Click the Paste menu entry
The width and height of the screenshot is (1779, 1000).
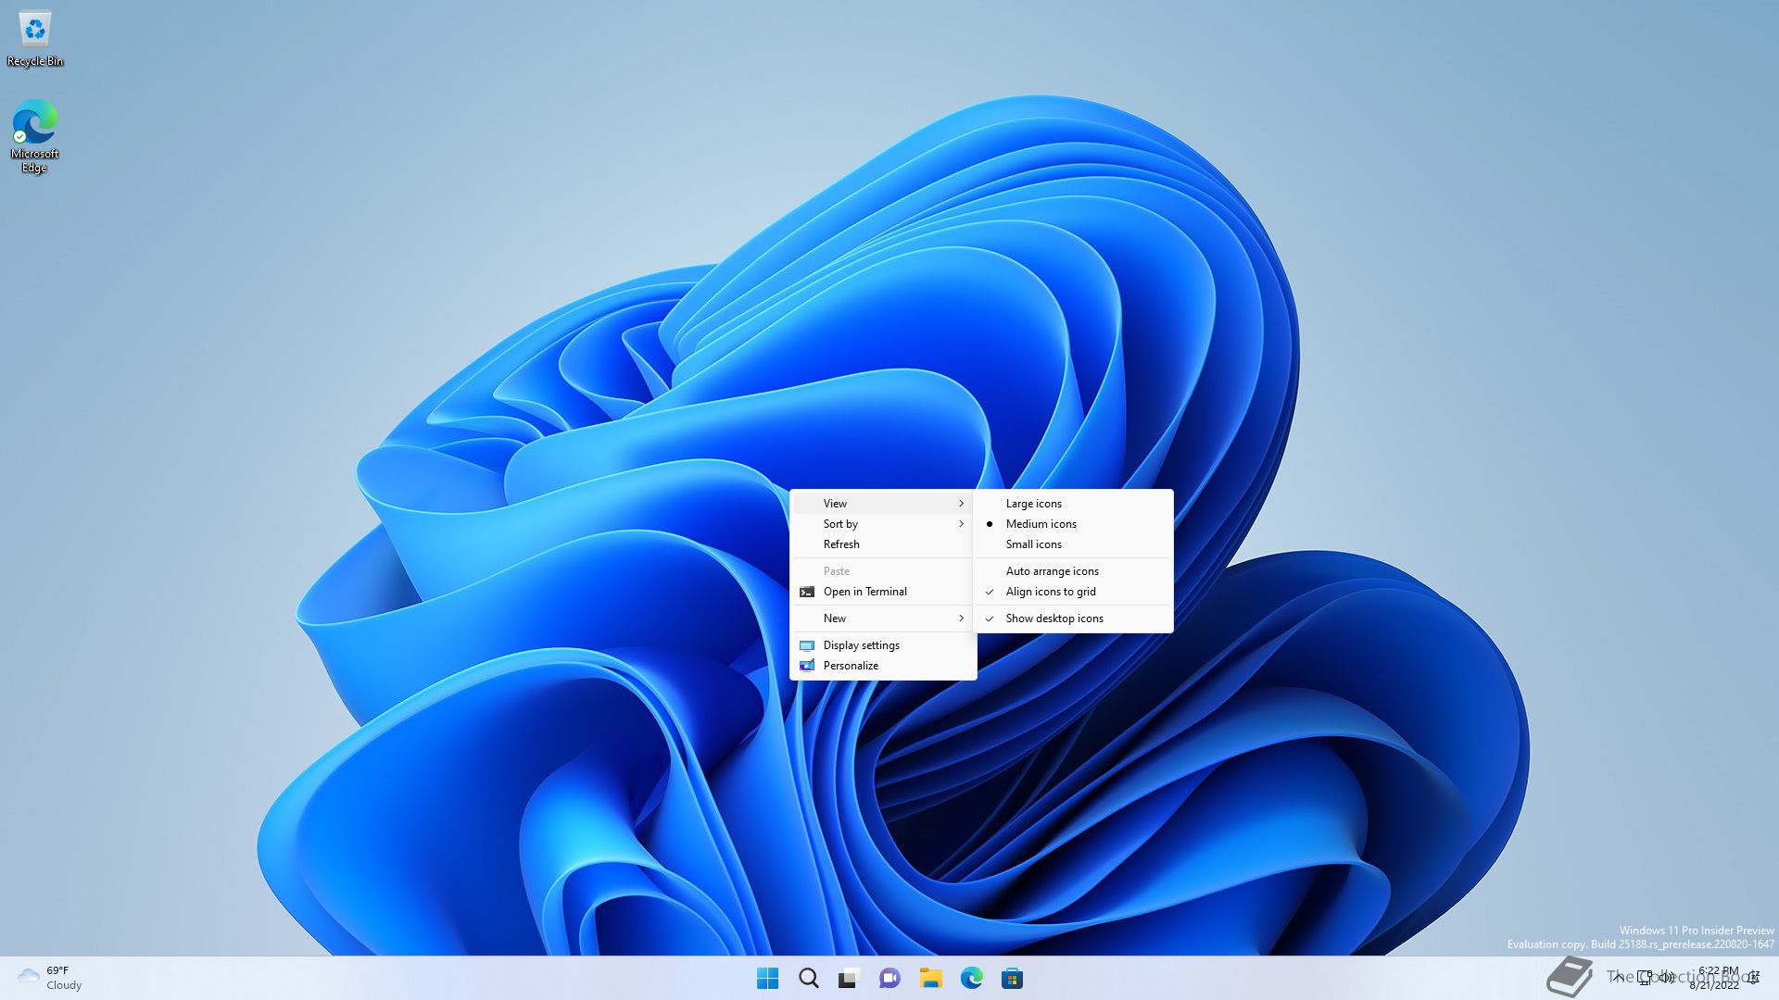tap(882, 571)
